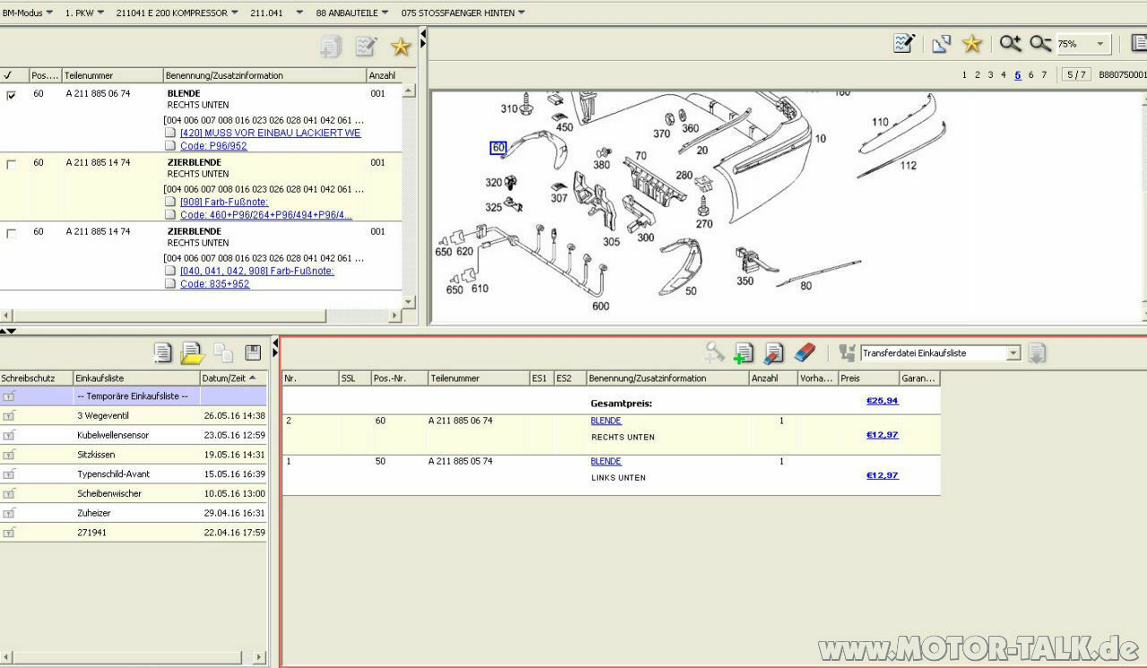1147x668 pixels.
Task: Toggle write protection for Typenschild-Avant list
Action: pyautogui.click(x=9, y=475)
